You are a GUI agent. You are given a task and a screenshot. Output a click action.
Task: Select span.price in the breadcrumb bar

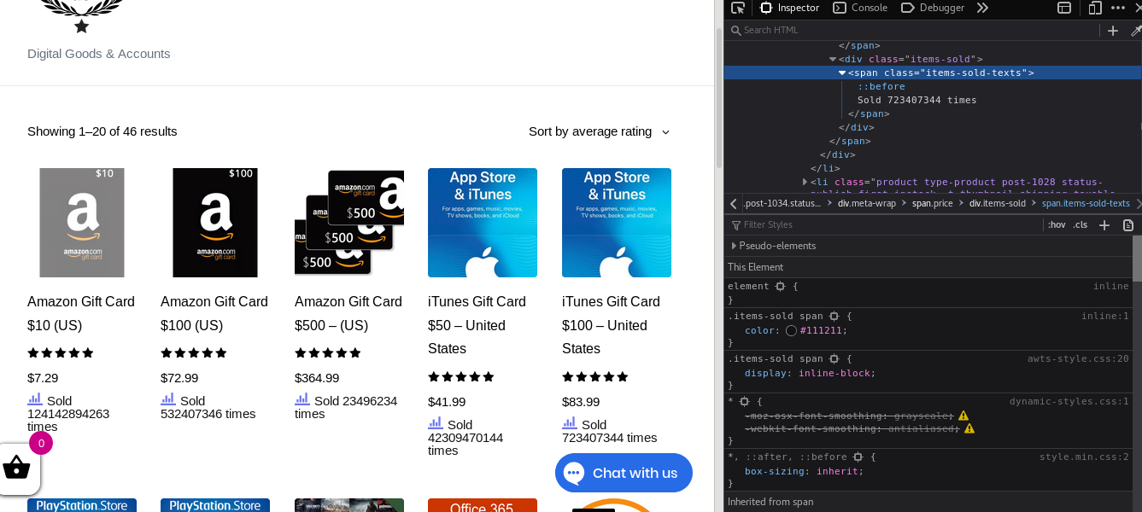933,204
